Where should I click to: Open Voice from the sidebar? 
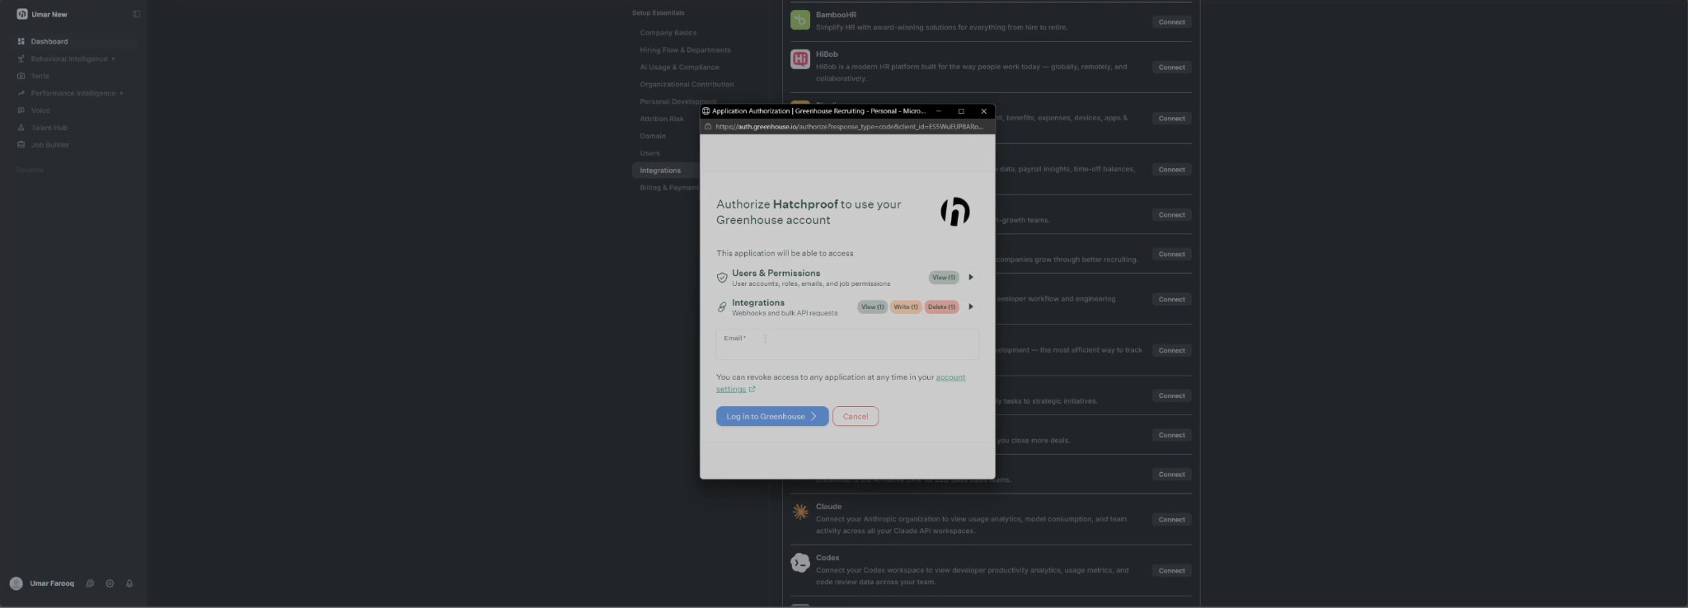(x=40, y=110)
